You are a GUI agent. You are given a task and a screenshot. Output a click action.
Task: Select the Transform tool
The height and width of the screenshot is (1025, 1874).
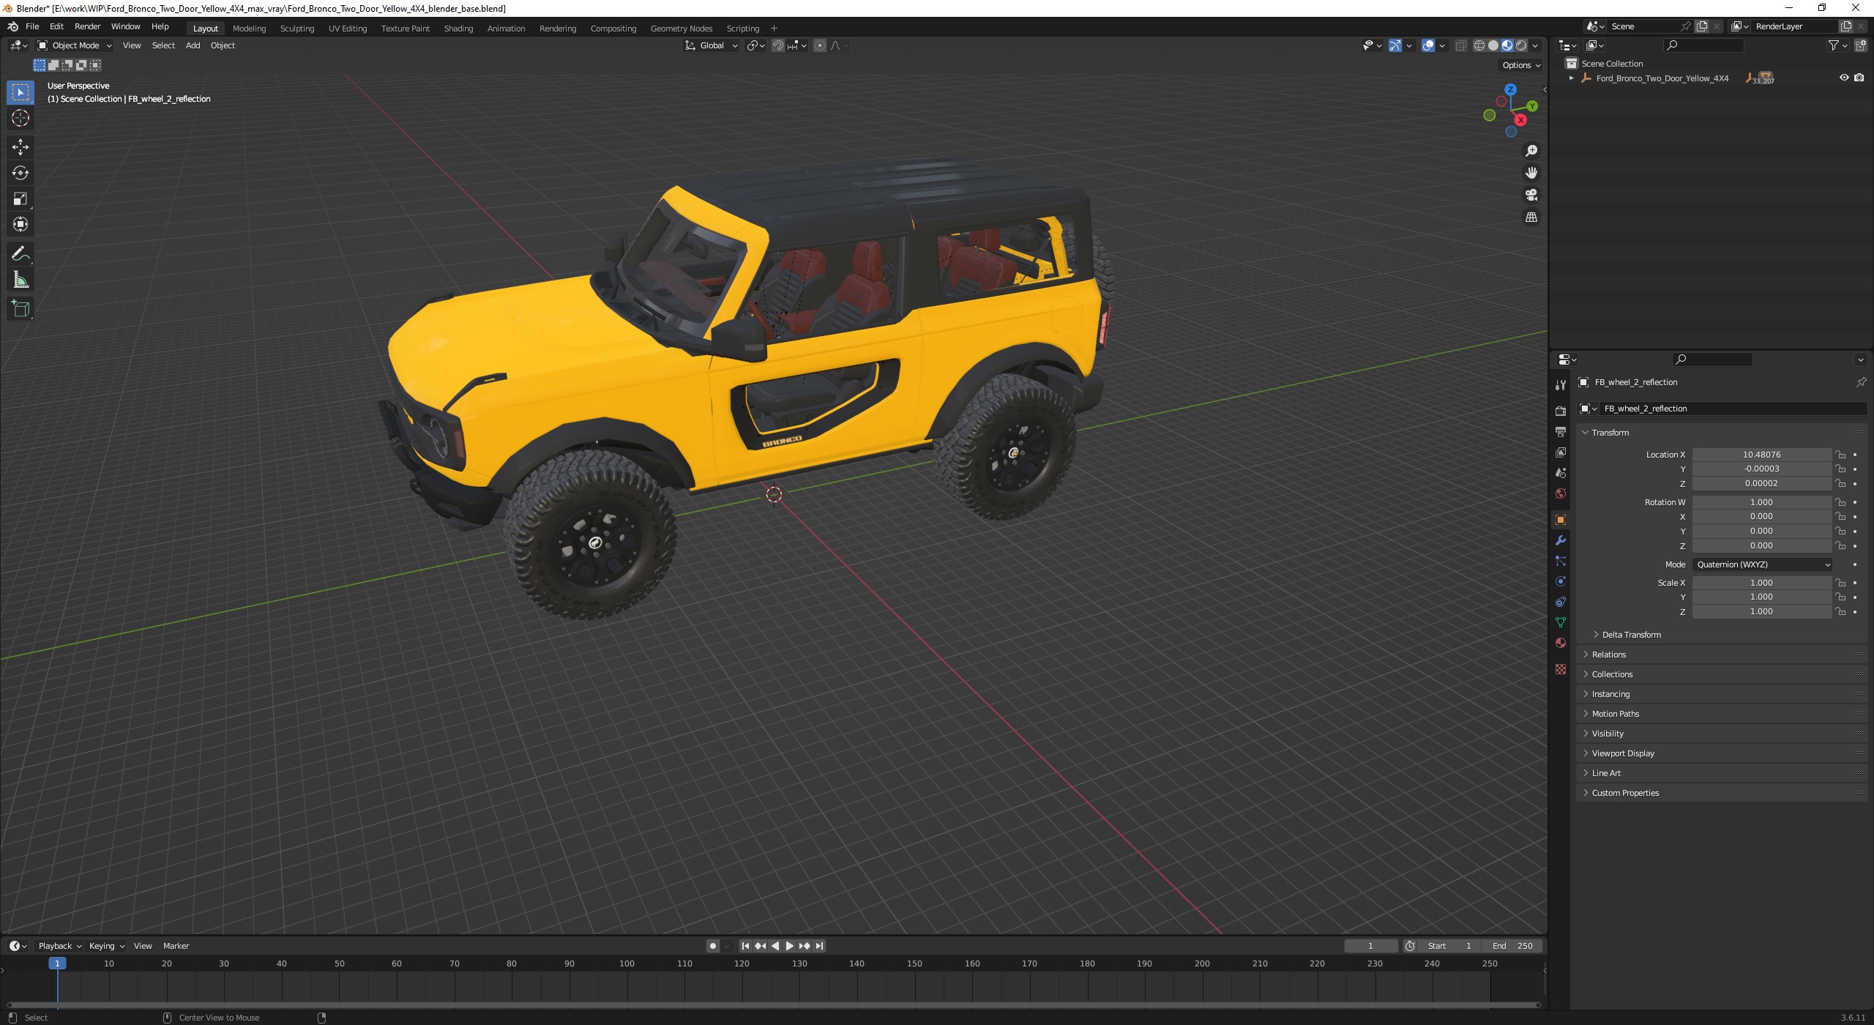20,224
